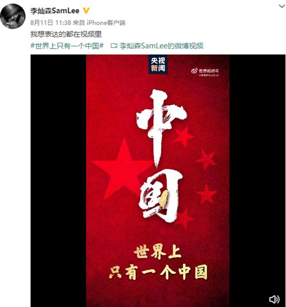Click the iPhone客户端 source link
Viewport: 286px width, 307px height.
(106, 23)
